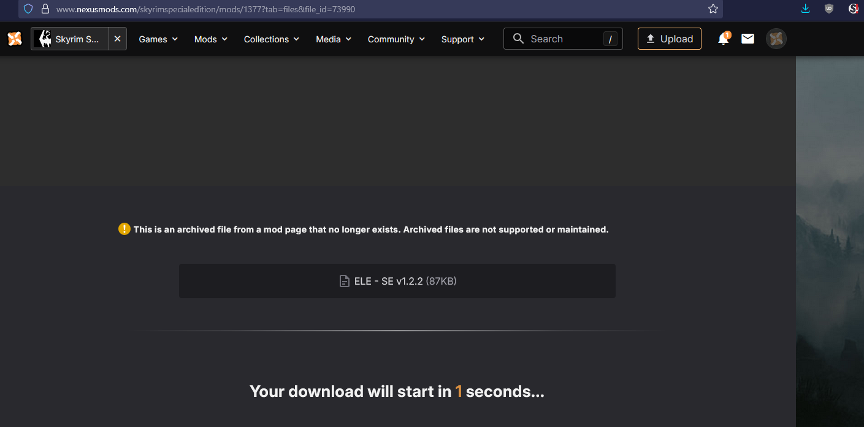
Task: Click the Nexus Mods logo icon
Action: coord(15,39)
